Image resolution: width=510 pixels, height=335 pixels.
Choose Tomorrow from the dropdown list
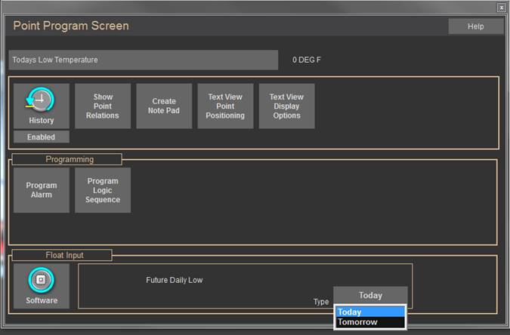369,322
